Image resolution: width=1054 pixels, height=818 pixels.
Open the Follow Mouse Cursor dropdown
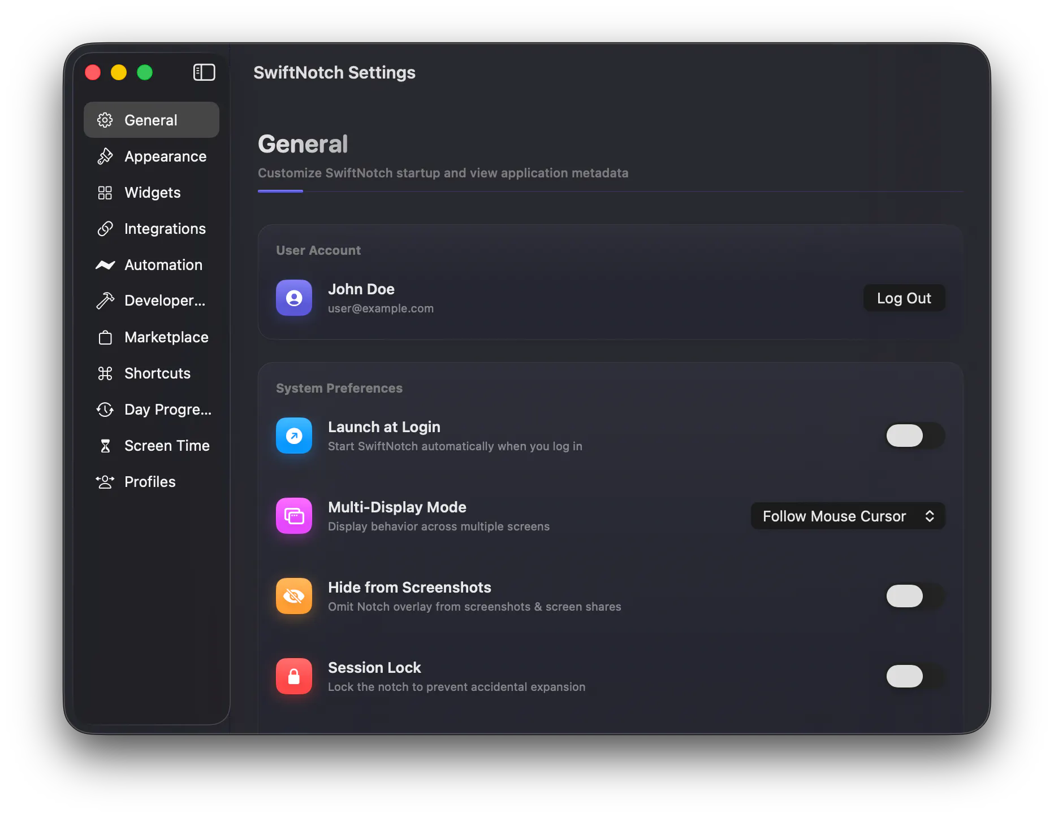pyautogui.click(x=848, y=516)
